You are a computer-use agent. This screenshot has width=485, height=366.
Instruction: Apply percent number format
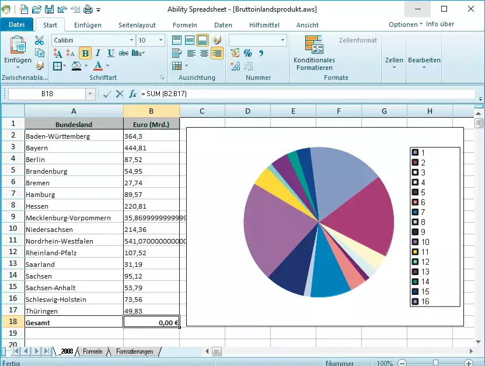coord(247,53)
